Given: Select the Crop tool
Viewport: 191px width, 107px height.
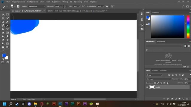Looking at the screenshot, I should [3, 22].
